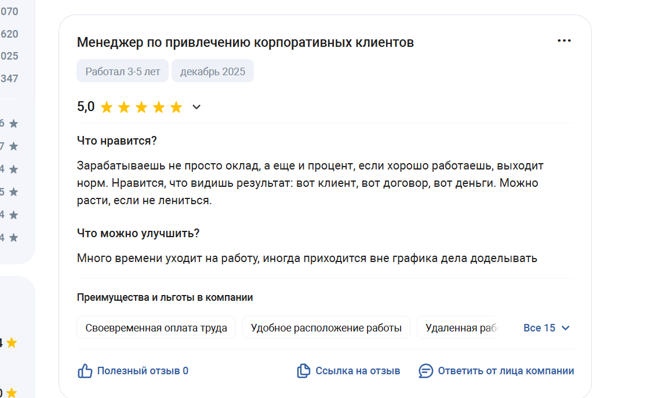Select the Удобное расположение работы tag
The width and height of the screenshot is (655, 398).
pyautogui.click(x=326, y=328)
